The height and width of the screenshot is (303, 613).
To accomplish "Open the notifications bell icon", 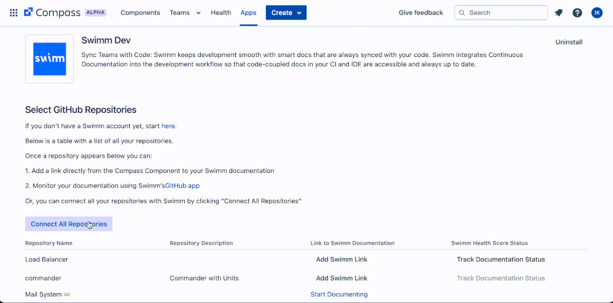I will pos(559,13).
